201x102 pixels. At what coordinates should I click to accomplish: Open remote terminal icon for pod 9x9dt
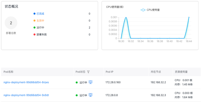pyautogui.click(x=90, y=95)
